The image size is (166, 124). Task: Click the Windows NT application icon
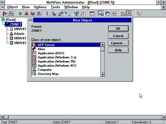click(x=34, y=66)
